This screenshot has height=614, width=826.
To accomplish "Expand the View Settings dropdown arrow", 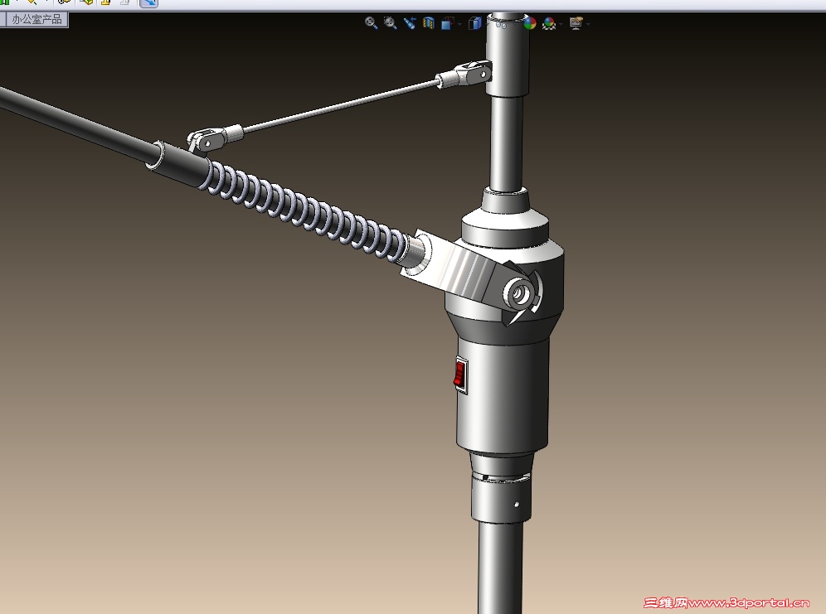I will tap(589, 24).
